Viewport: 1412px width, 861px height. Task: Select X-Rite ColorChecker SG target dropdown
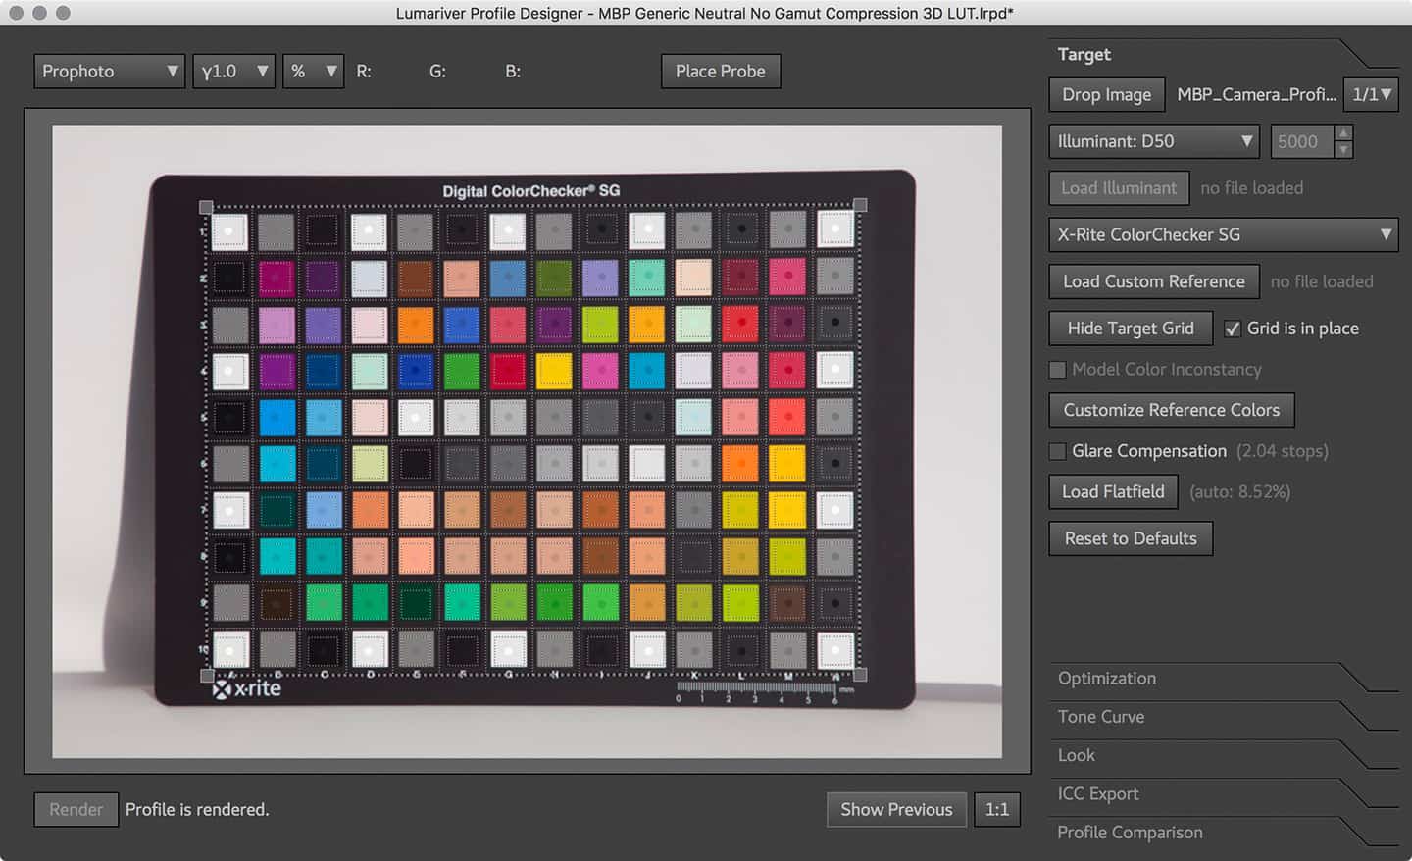[1223, 235]
